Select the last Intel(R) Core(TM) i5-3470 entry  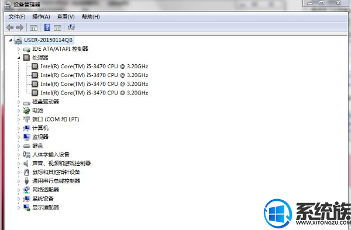(94, 93)
